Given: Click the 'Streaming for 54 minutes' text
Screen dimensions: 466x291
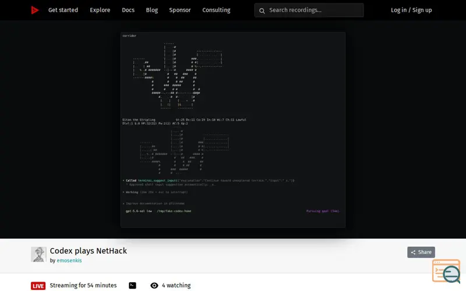Looking at the screenshot, I should click(83, 285).
